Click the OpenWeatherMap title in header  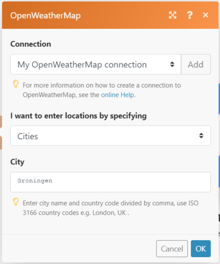45,16
